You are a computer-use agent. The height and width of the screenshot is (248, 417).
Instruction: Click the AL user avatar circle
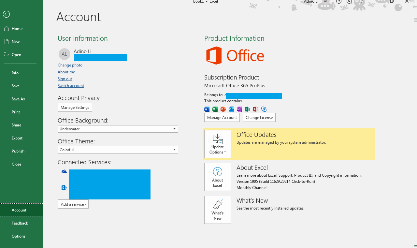65,54
